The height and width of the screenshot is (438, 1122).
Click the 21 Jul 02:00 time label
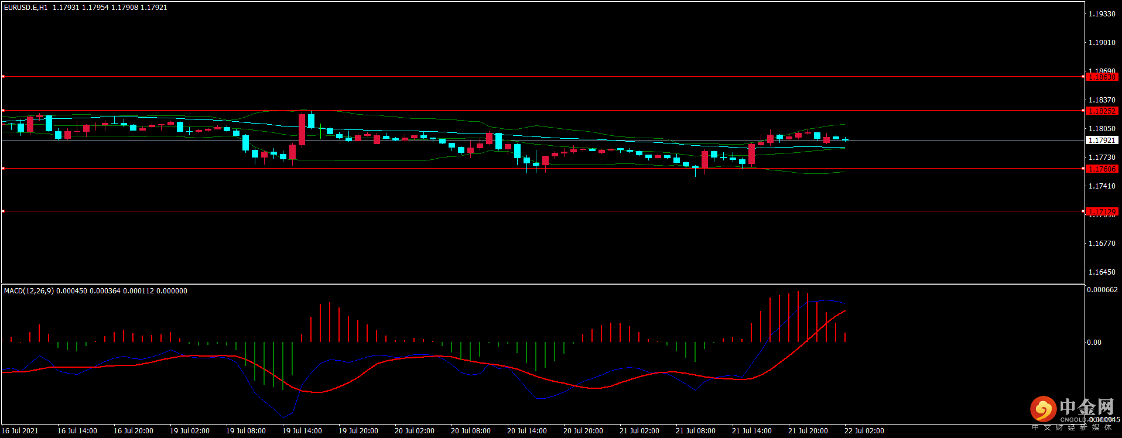(639, 431)
